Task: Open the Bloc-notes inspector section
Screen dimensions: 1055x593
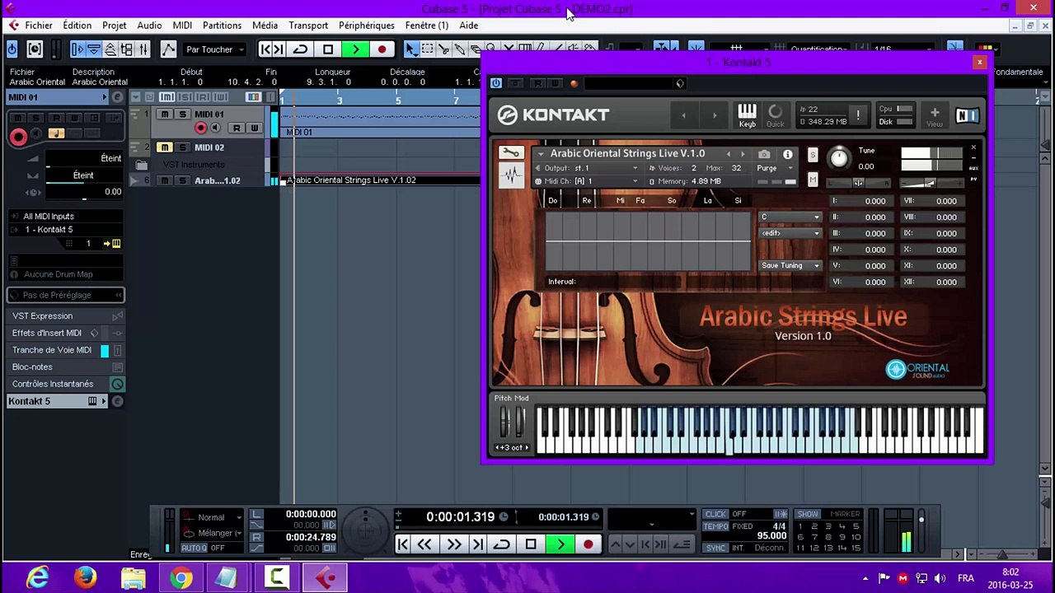Action: [x=66, y=367]
